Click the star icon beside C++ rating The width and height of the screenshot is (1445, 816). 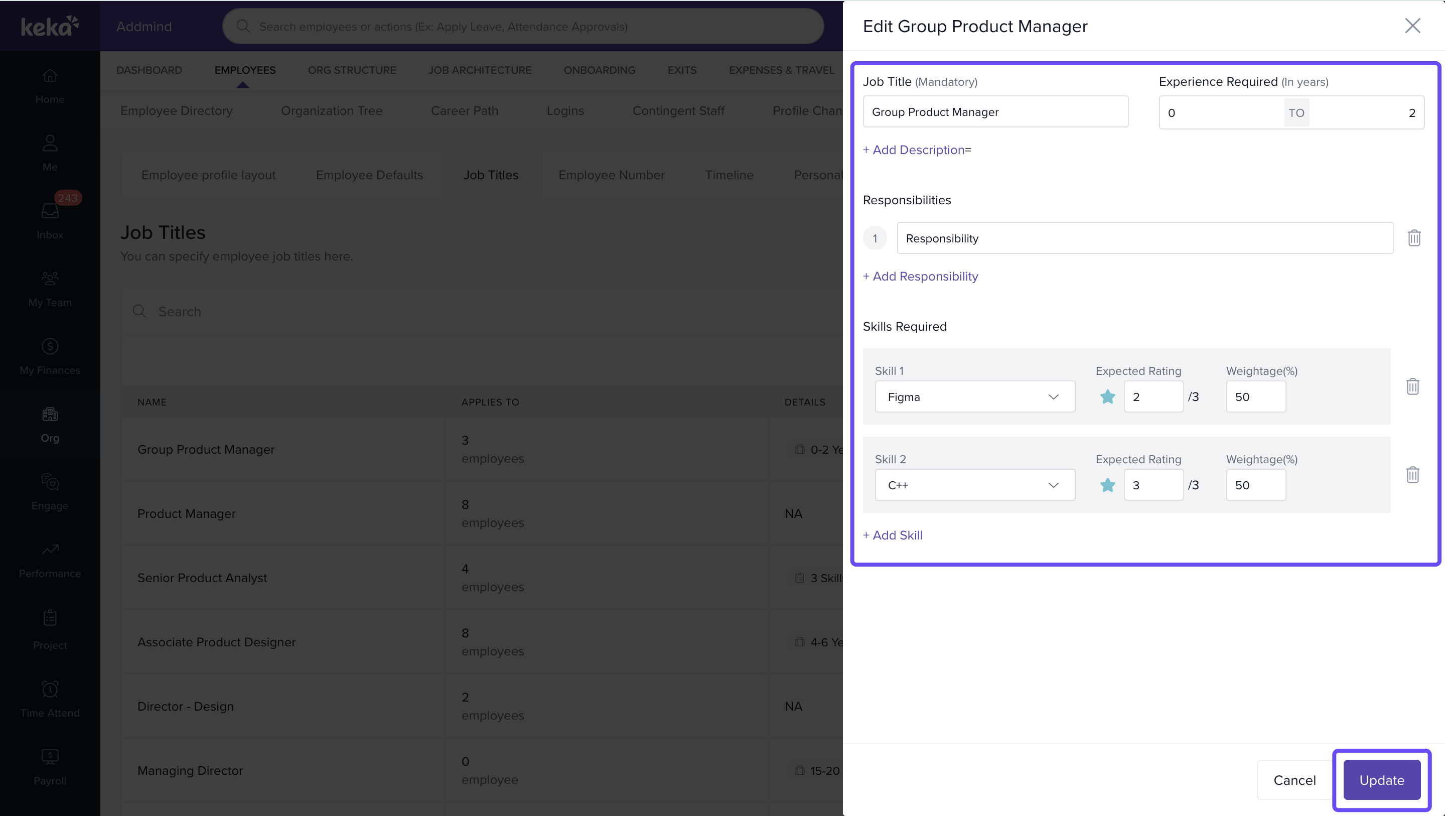pyautogui.click(x=1107, y=485)
